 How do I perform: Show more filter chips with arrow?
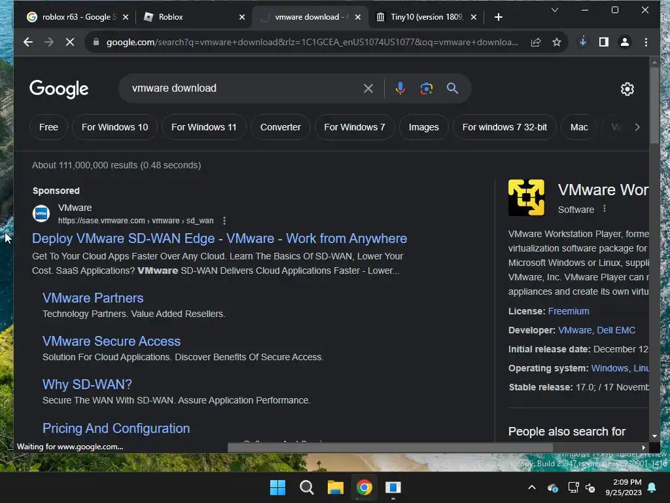click(x=637, y=127)
